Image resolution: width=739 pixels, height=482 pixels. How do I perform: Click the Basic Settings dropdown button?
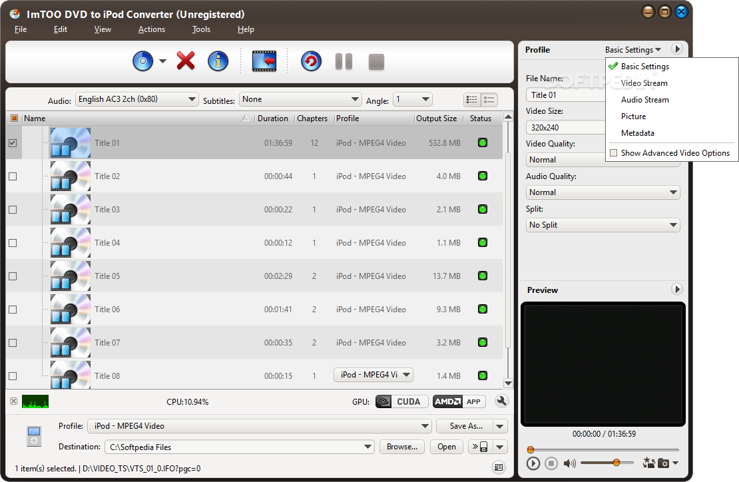(x=633, y=49)
